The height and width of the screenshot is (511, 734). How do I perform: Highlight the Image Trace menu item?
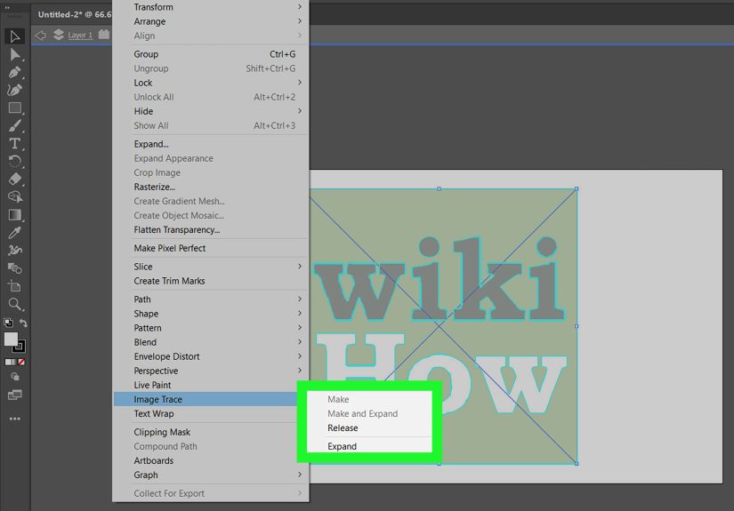point(206,399)
